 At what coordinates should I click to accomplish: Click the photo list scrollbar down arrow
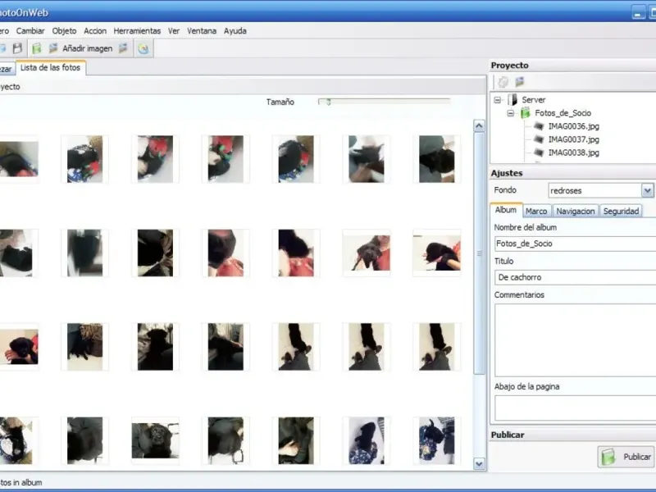(479, 464)
